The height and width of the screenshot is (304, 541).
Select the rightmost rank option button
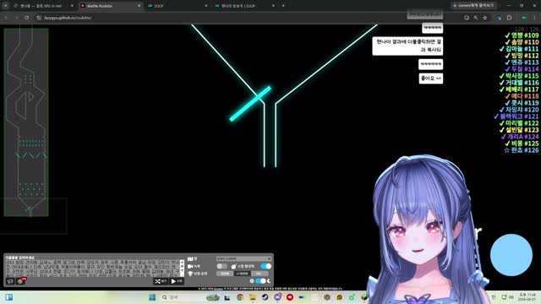(x=260, y=274)
